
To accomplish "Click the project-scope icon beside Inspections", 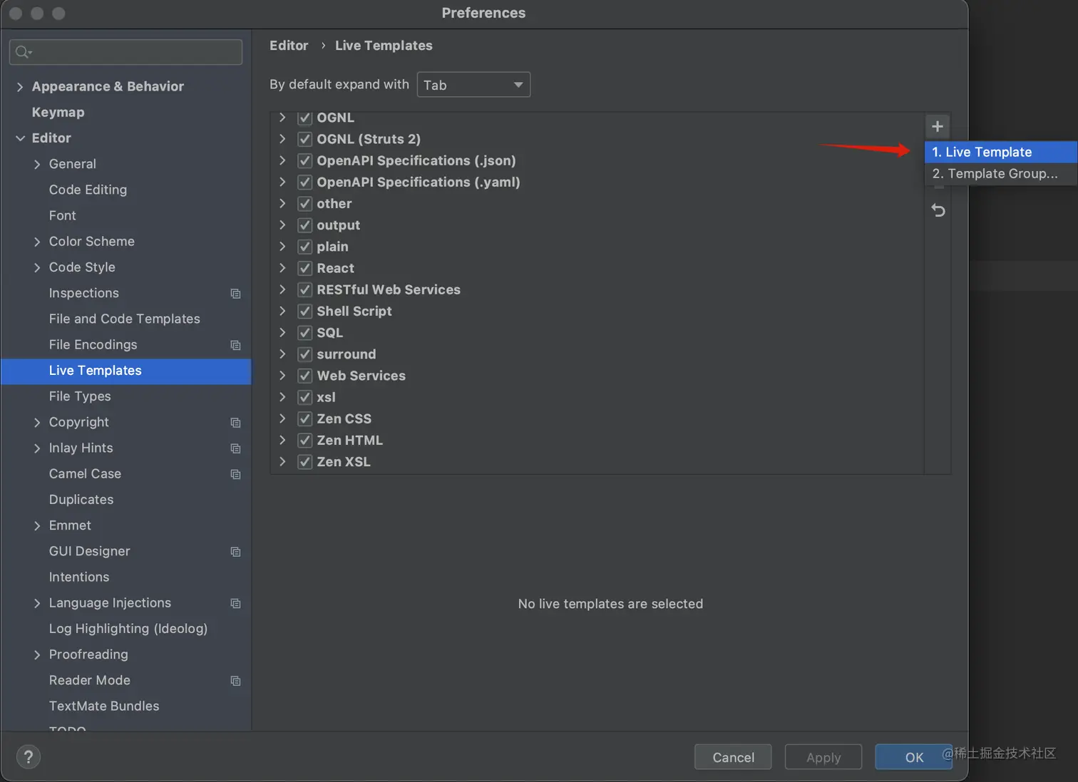I will tap(236, 294).
